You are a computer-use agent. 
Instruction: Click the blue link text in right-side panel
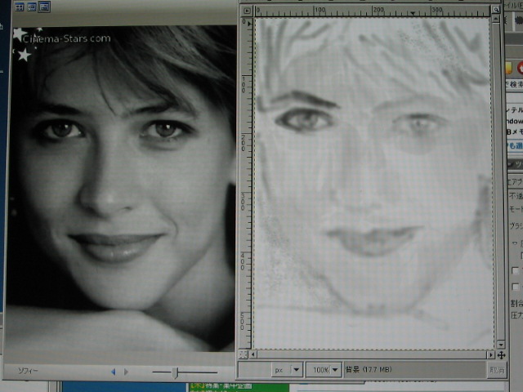pos(515,145)
